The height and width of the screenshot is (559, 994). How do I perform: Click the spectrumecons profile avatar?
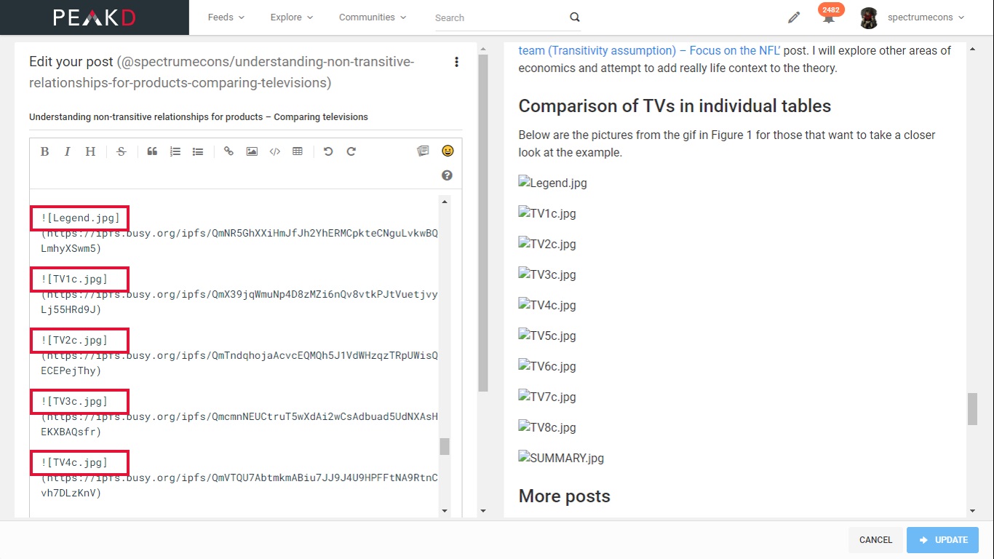coord(869,18)
